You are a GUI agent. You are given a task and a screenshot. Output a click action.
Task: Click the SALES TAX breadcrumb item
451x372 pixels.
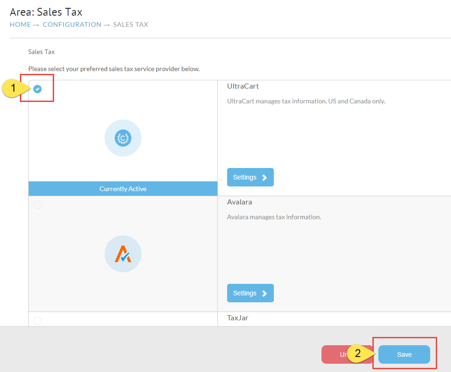click(130, 24)
